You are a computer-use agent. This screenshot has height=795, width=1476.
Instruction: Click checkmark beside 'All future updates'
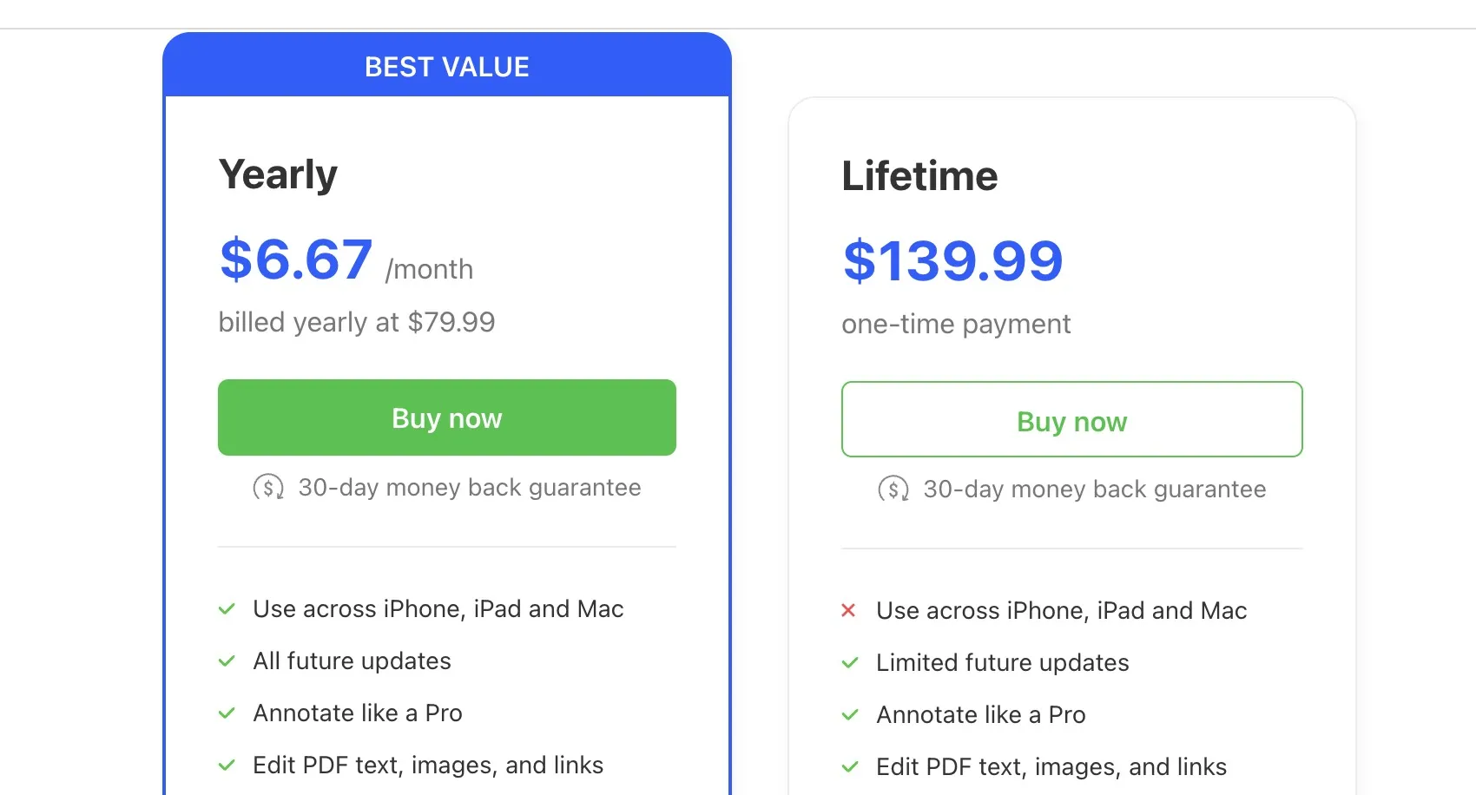point(227,661)
